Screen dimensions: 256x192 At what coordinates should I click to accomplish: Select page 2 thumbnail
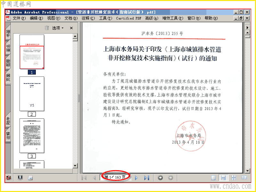click(32, 94)
